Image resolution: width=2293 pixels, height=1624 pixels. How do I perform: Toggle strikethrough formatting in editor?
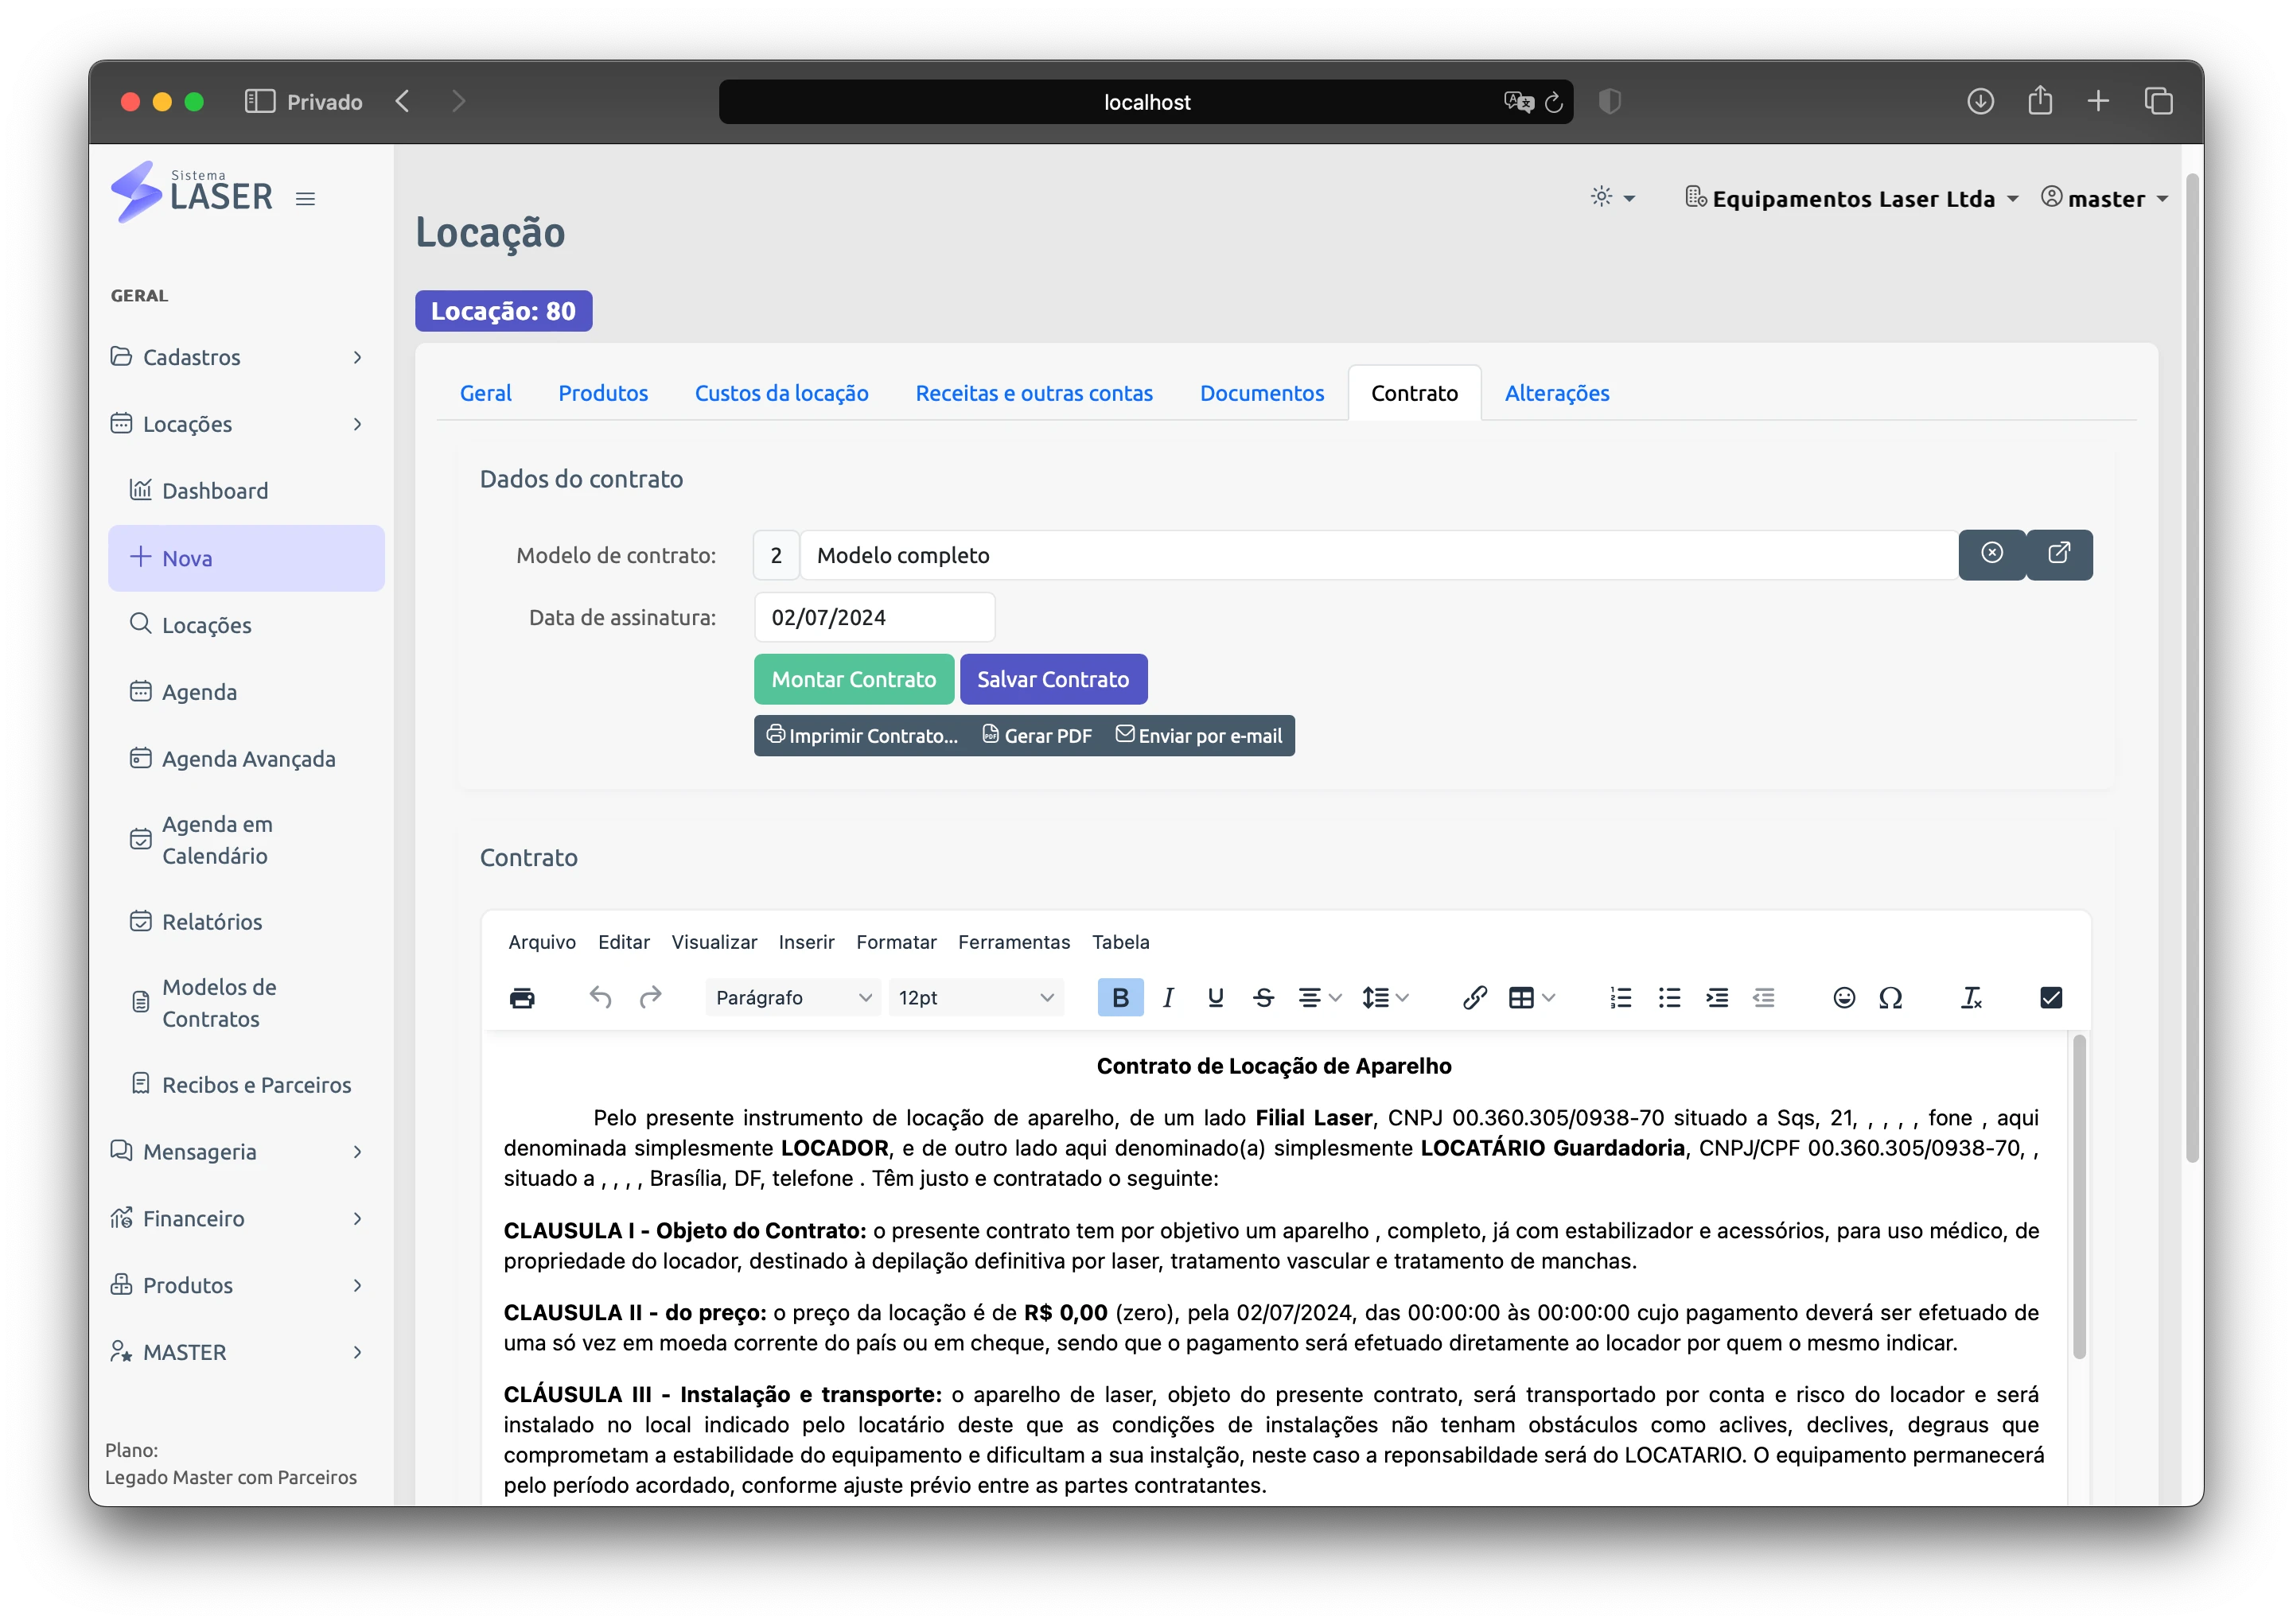pos(1263,997)
